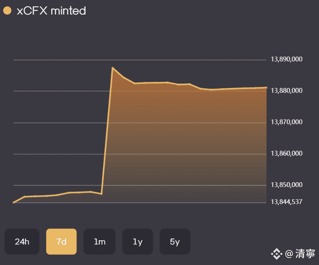This screenshot has height=265, width=319.
Task: Open the 5y time range view
Action: pyautogui.click(x=175, y=242)
